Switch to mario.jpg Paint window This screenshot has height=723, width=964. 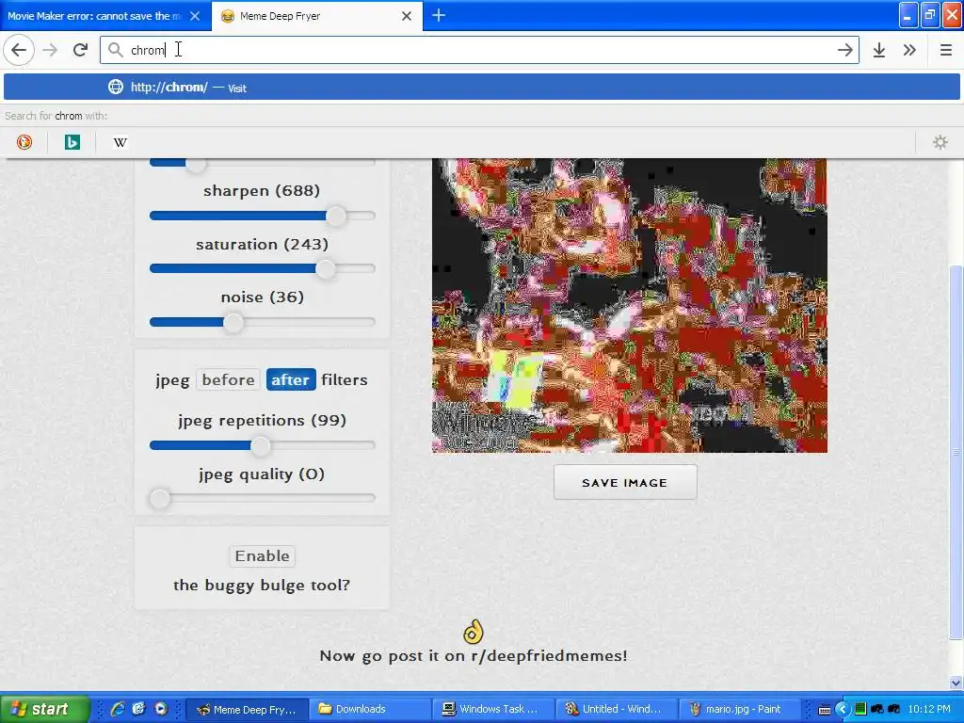[740, 709]
